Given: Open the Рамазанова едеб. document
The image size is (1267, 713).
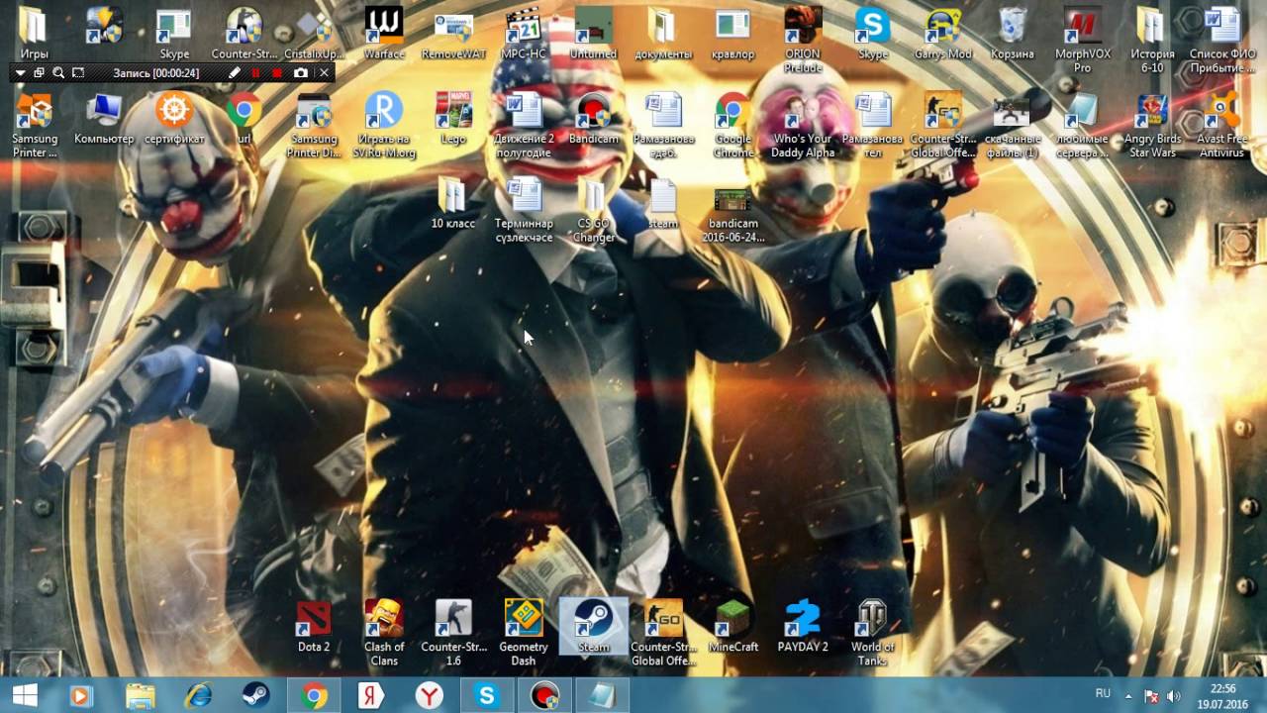Looking at the screenshot, I should [x=663, y=125].
